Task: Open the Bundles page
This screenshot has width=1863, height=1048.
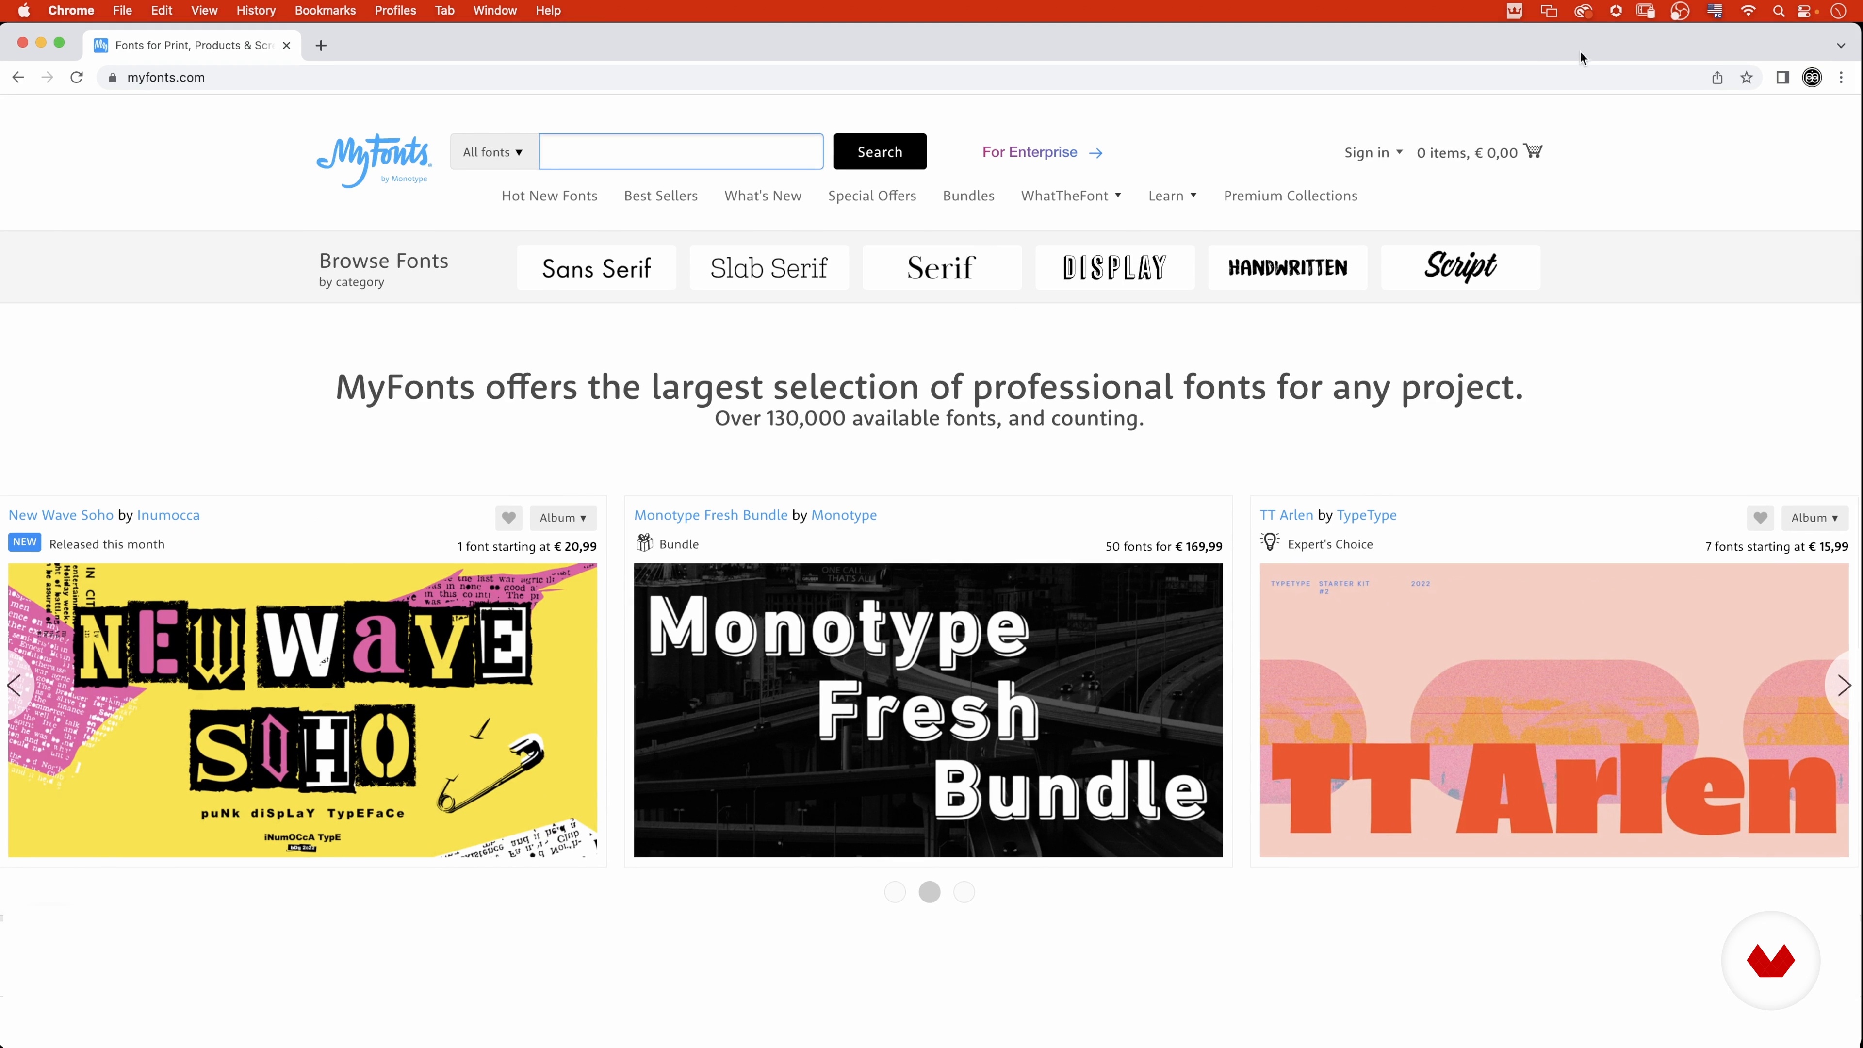Action: tap(968, 196)
